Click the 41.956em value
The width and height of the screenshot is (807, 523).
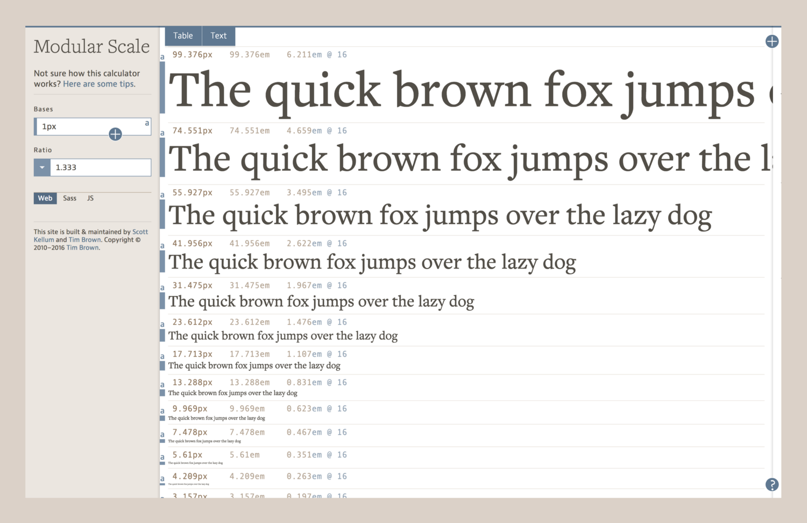pos(250,244)
